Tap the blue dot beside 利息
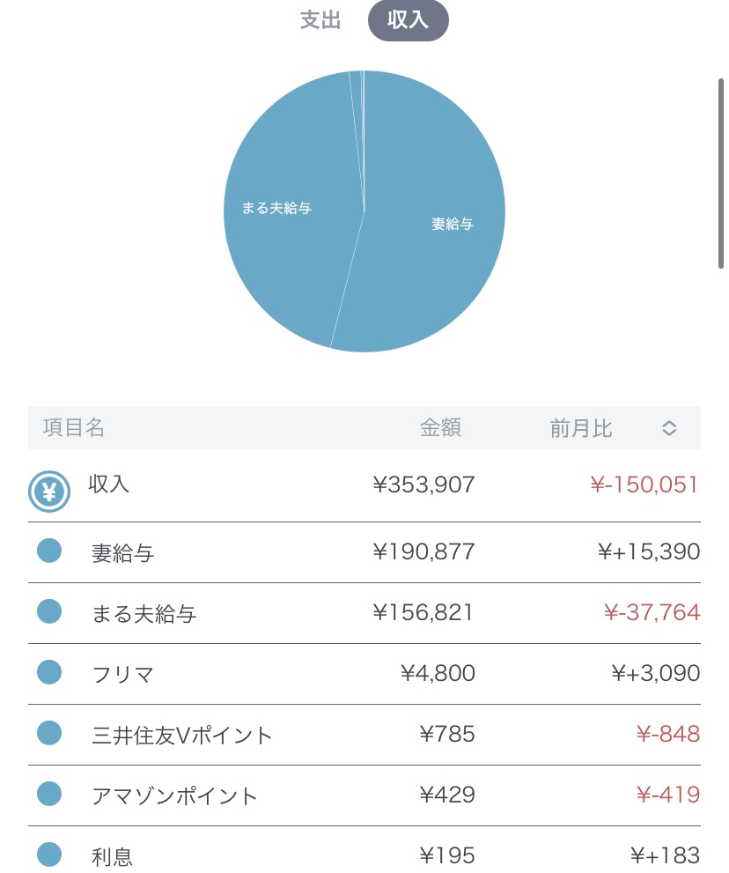Image resolution: width=729 pixels, height=873 pixels. [49, 855]
